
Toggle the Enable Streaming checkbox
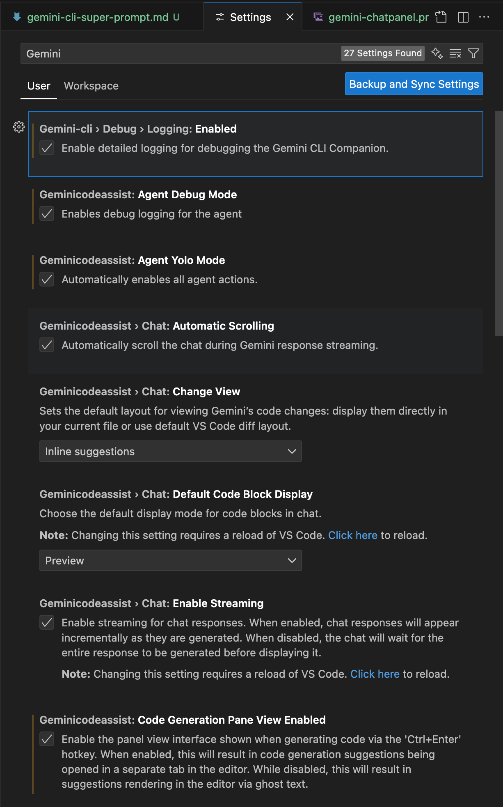(x=47, y=623)
